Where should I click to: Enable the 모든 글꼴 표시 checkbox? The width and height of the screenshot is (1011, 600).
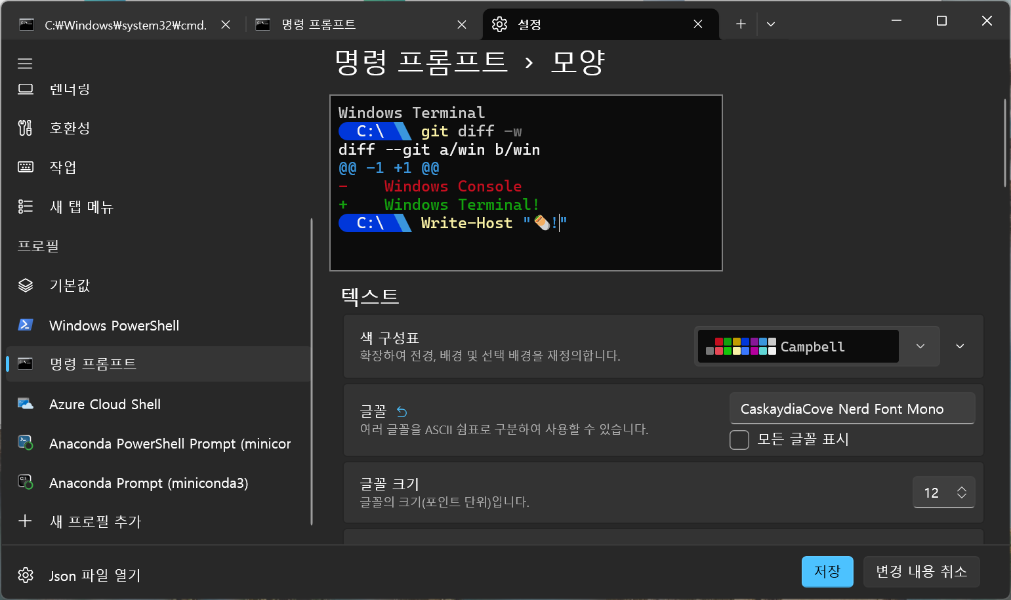click(x=739, y=440)
